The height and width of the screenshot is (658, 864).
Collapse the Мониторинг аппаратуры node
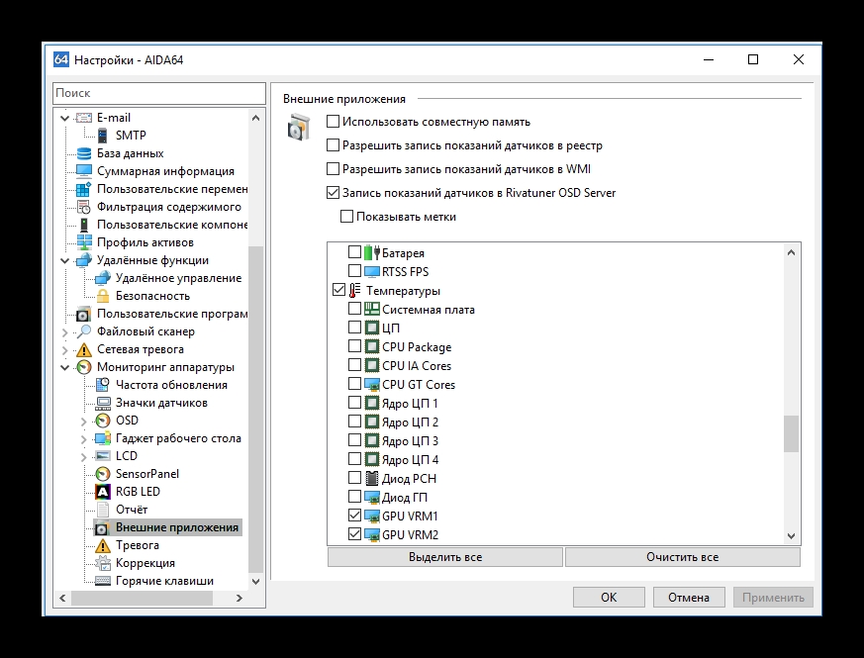click(65, 367)
